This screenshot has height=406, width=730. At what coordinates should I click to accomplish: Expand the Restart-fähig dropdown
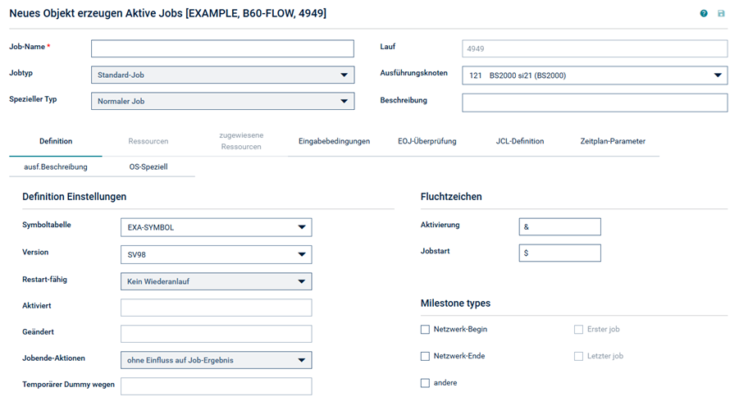point(216,281)
